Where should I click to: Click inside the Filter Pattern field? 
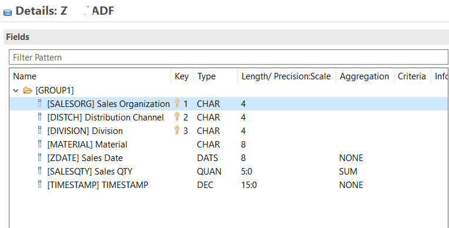228,57
